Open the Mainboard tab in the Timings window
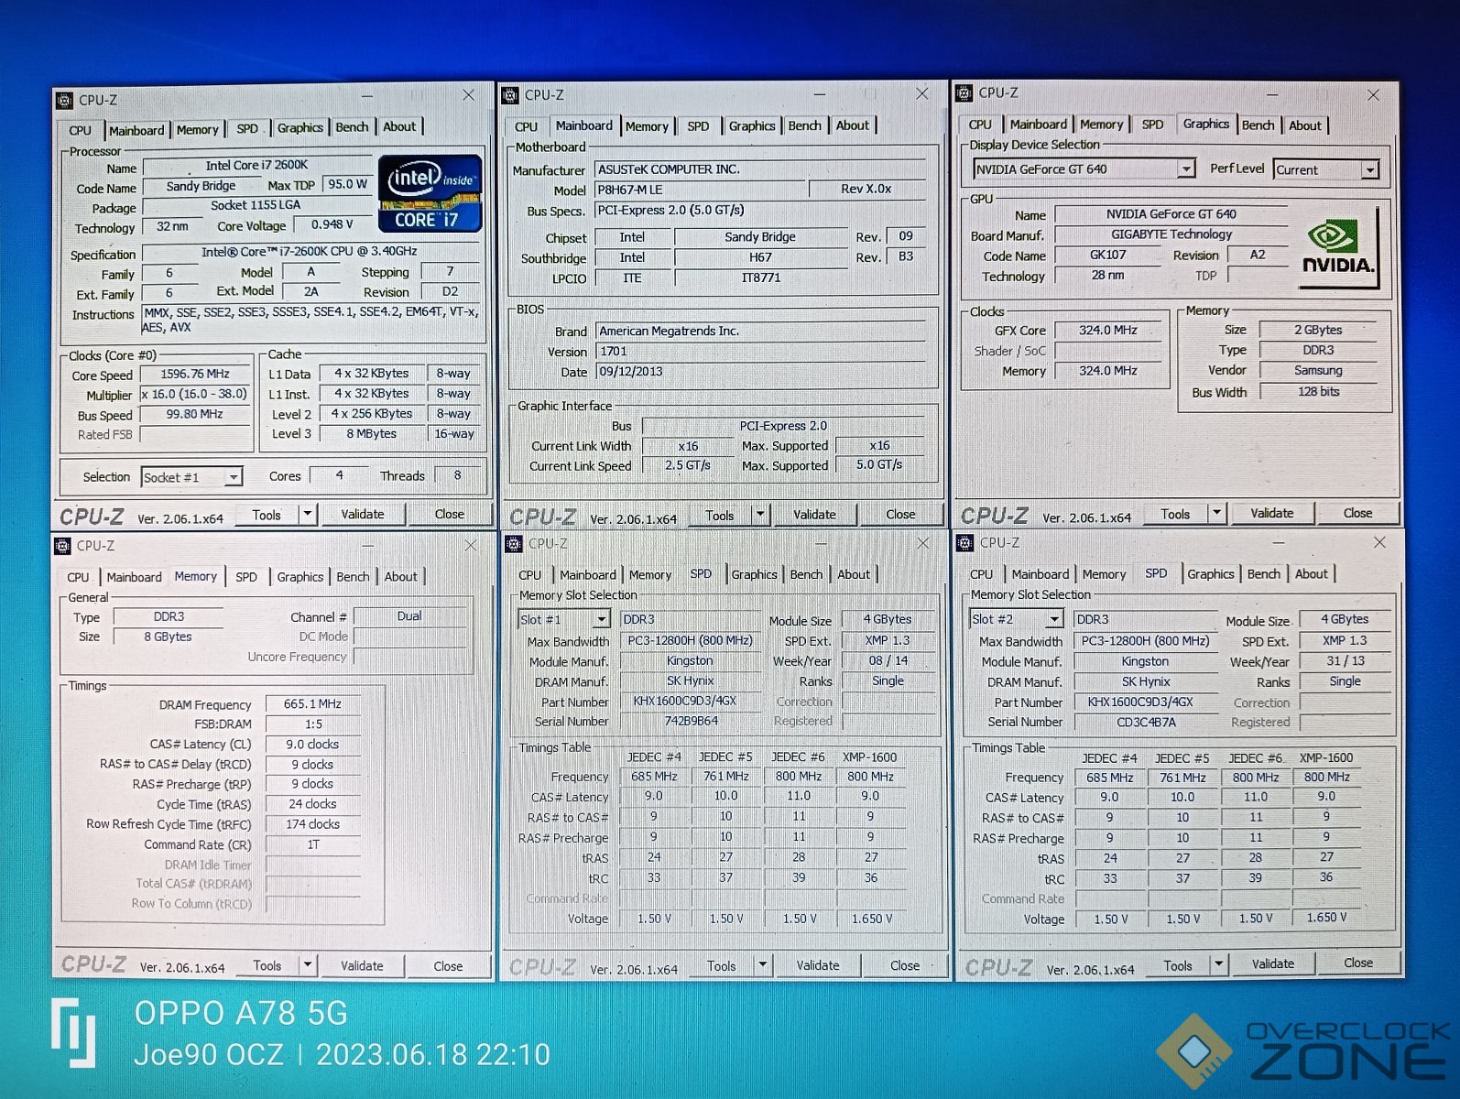Image resolution: width=1460 pixels, height=1099 pixels. [x=134, y=577]
